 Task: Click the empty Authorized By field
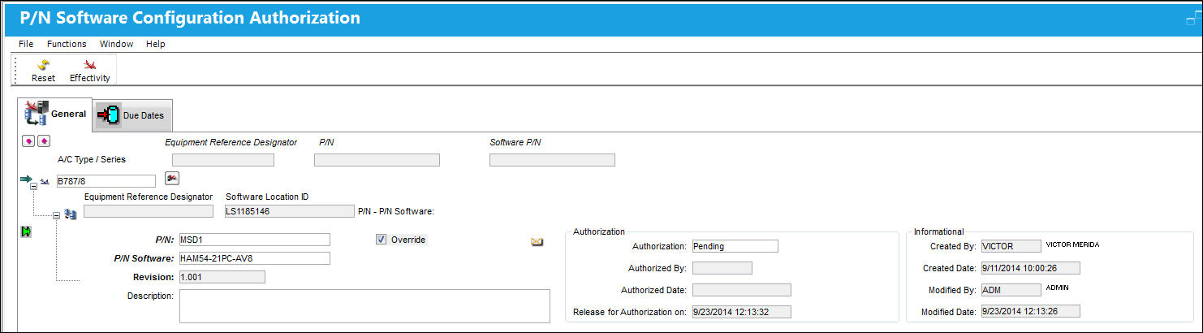click(722, 268)
